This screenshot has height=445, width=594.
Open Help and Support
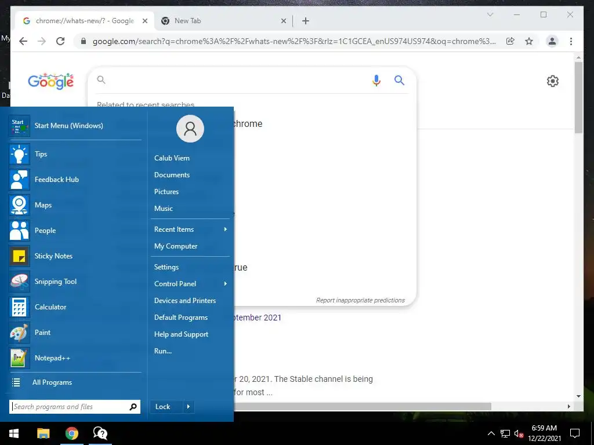click(181, 334)
